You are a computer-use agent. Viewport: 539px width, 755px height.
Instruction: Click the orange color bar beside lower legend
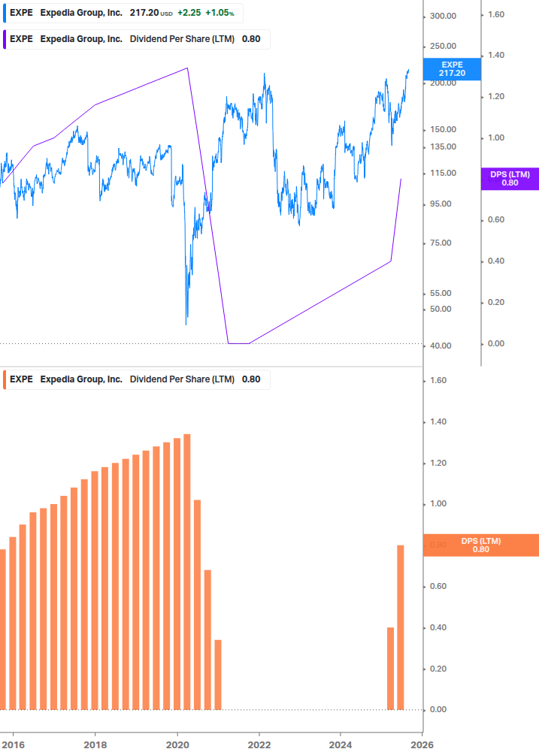click(x=5, y=379)
